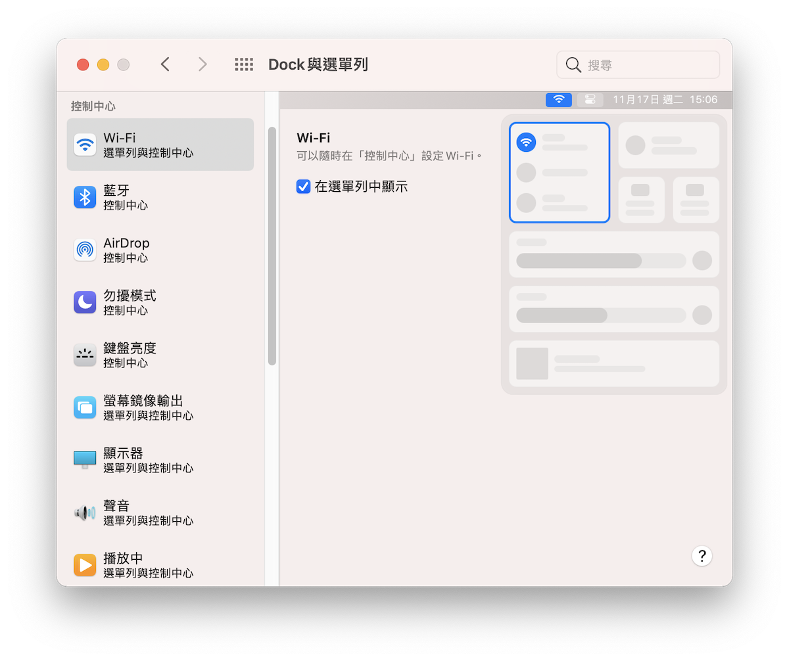Image resolution: width=789 pixels, height=661 pixels.
Task: Click the magnifier icon in search field
Action: tap(573, 65)
